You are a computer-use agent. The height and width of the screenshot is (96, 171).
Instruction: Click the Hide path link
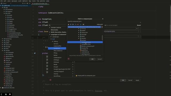coord(100,25)
